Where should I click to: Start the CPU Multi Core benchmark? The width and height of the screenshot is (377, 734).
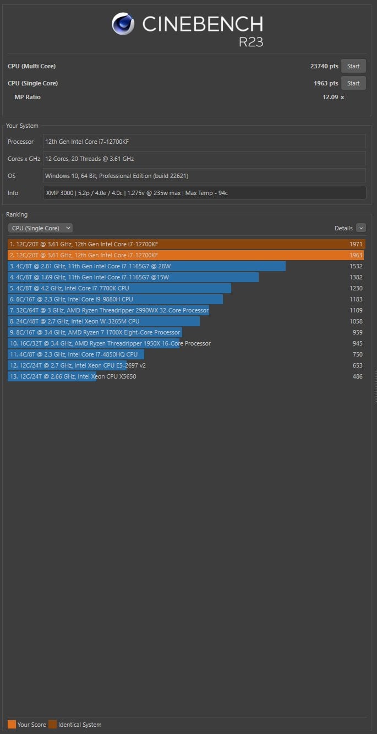pyautogui.click(x=353, y=66)
